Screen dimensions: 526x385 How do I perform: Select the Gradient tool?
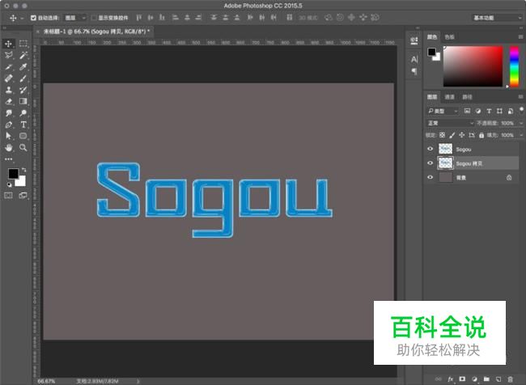[x=23, y=101]
